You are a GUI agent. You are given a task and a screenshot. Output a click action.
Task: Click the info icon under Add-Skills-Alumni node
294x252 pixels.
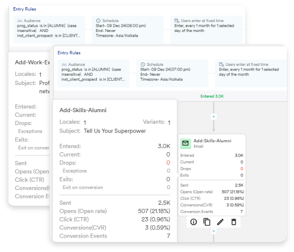(193, 221)
